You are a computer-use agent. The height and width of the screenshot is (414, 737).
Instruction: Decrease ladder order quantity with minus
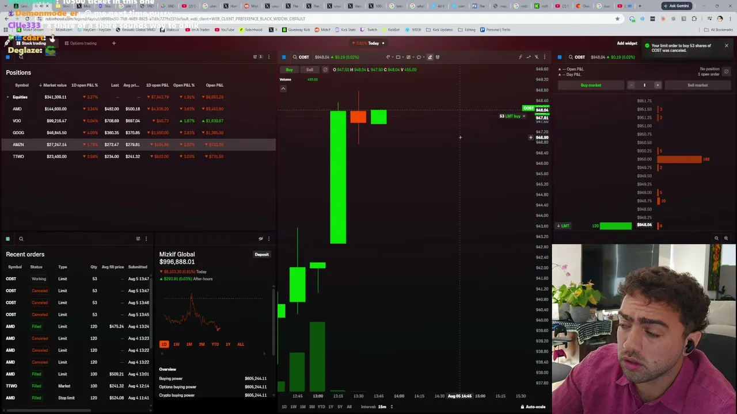click(x=631, y=85)
